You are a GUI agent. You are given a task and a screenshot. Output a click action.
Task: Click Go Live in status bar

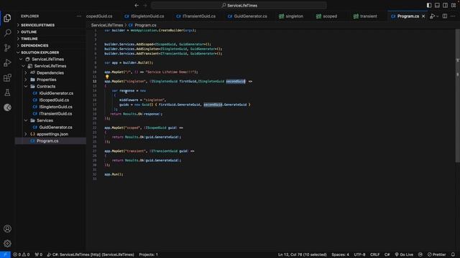point(404,254)
